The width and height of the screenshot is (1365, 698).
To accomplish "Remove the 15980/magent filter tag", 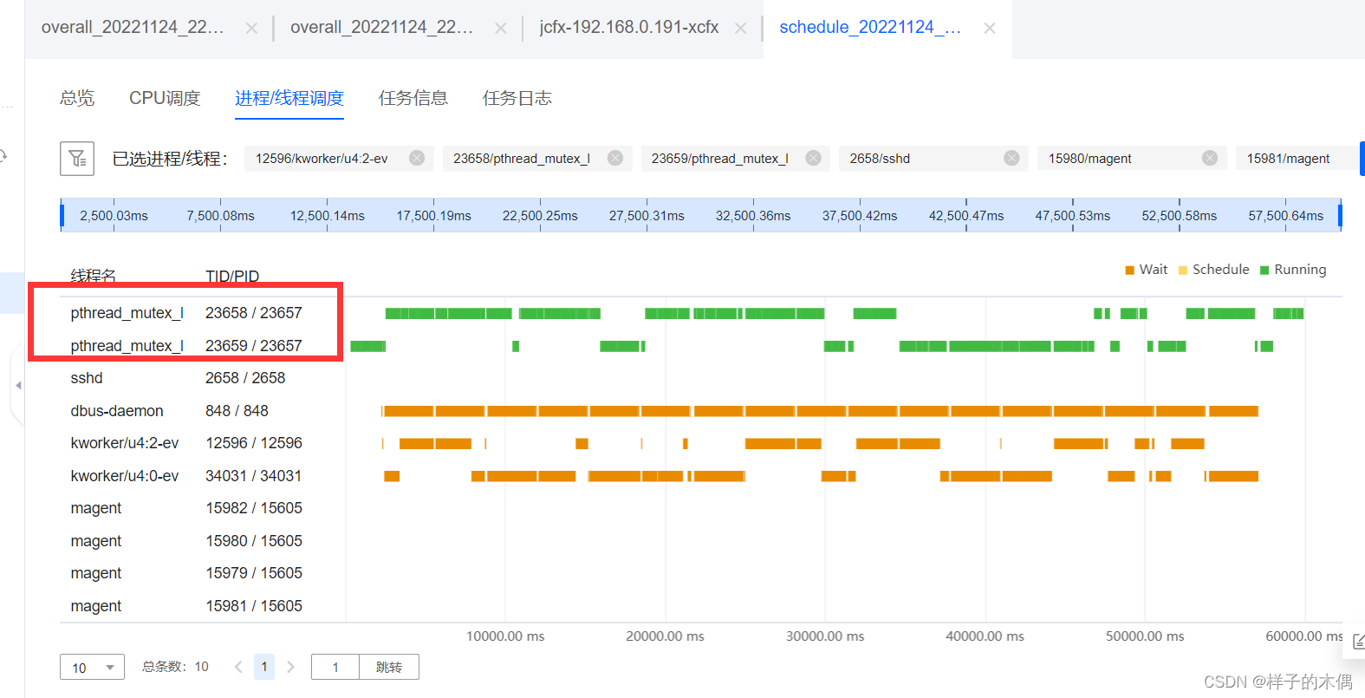I will click(x=1210, y=158).
